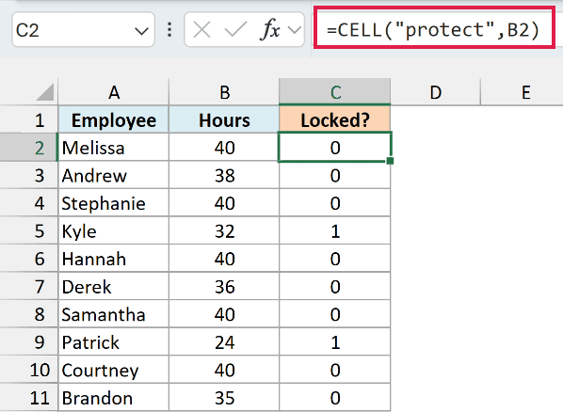This screenshot has width=563, height=412.
Task: Cancel the formula entry with X icon
Action: point(201,29)
